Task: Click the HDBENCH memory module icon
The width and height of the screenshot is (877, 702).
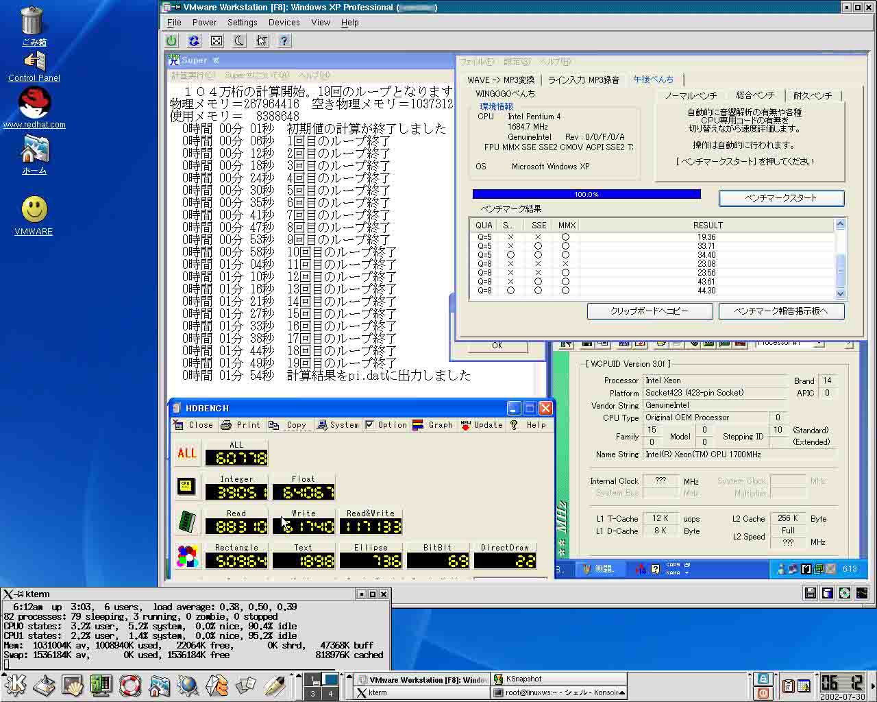Action: coord(187,522)
